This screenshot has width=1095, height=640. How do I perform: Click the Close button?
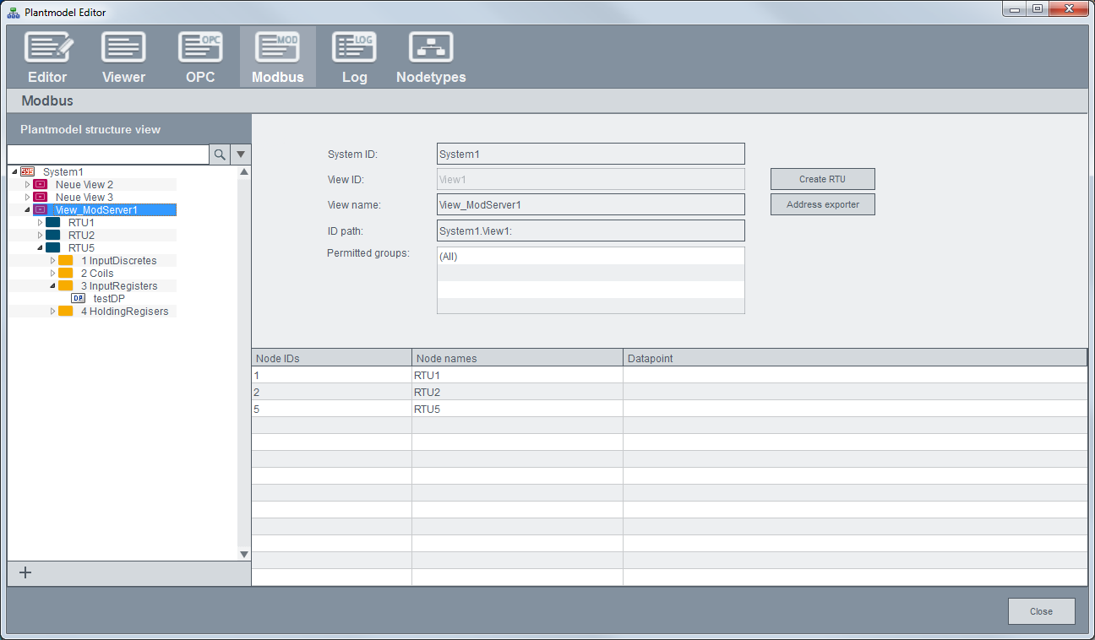(x=1041, y=611)
